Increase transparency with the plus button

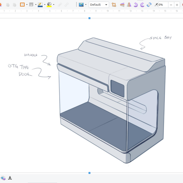tap(177, 5)
